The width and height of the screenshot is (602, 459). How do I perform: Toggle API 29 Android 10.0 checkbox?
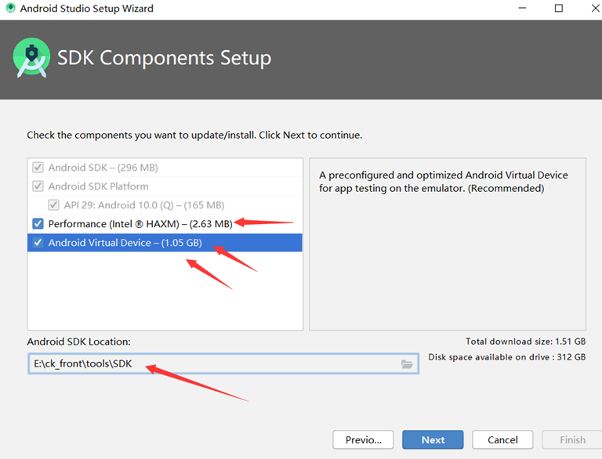pos(53,205)
